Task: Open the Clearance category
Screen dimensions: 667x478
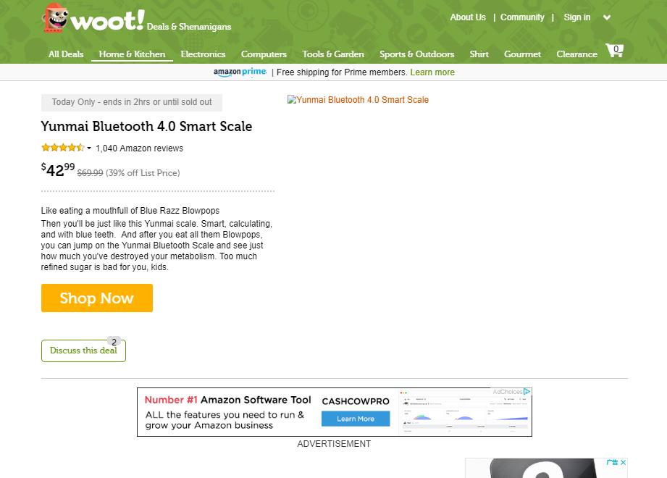Action: tap(576, 54)
